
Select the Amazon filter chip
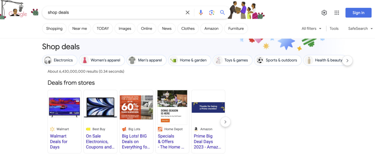pos(212,28)
